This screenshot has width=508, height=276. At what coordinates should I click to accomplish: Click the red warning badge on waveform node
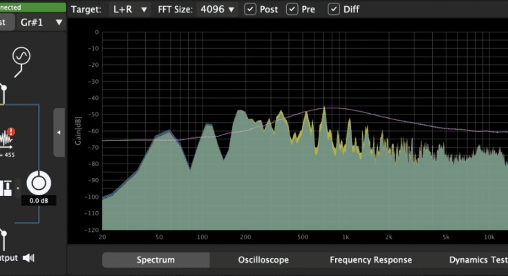12,131
